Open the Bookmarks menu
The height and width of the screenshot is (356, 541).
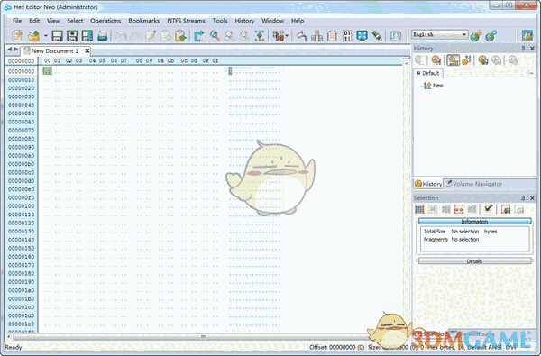[144, 21]
